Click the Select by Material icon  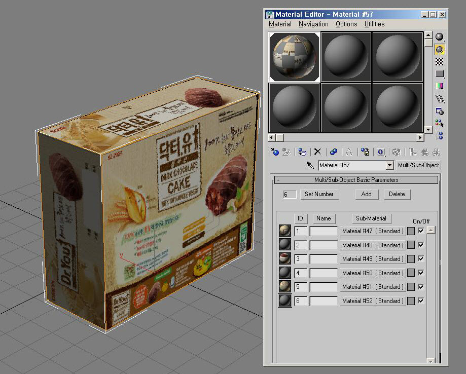(440, 123)
